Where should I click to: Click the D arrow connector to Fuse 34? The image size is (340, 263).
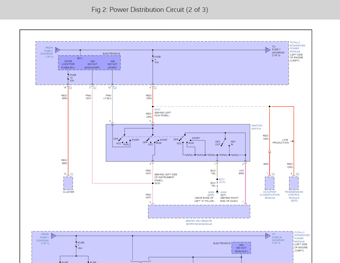point(268,236)
